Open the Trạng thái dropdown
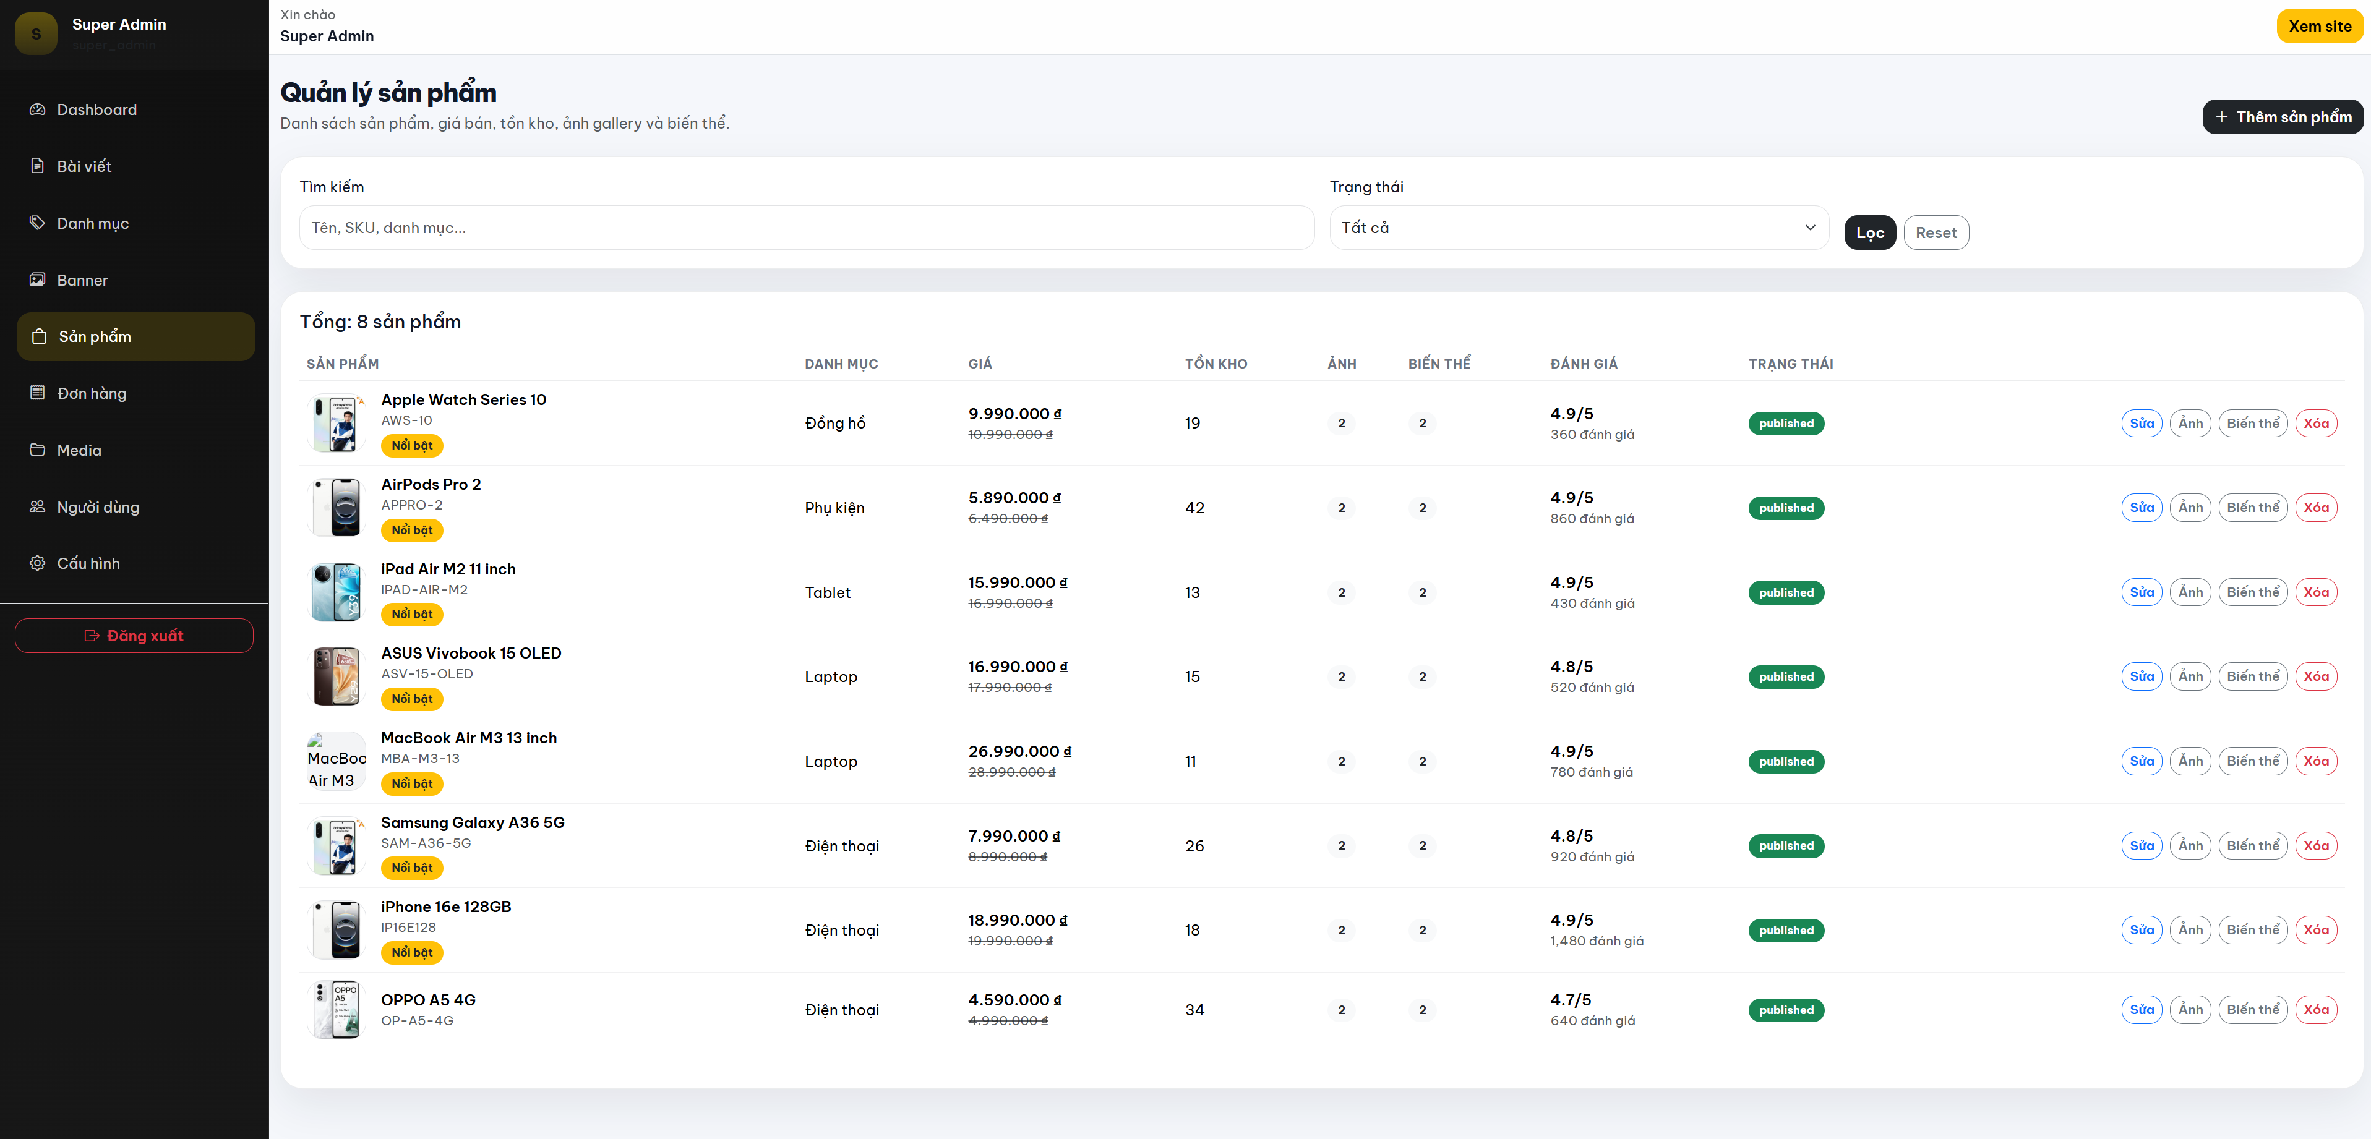The height and width of the screenshot is (1139, 2371). (x=1579, y=228)
